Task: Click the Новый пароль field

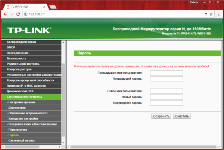Action: pos(167,97)
